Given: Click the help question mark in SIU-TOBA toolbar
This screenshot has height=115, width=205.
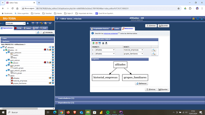Looking at the screenshot, I should [37, 23].
